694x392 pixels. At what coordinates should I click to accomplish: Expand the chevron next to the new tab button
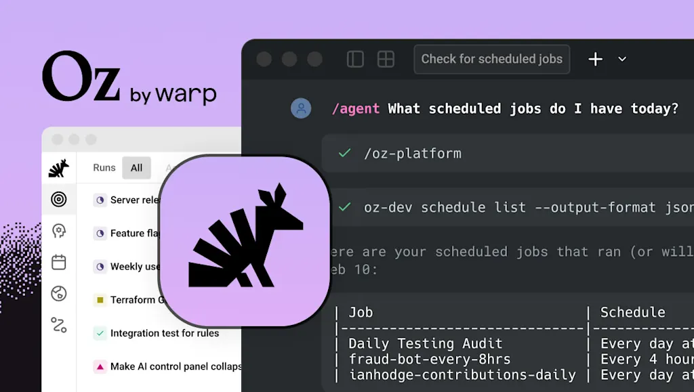(x=622, y=60)
